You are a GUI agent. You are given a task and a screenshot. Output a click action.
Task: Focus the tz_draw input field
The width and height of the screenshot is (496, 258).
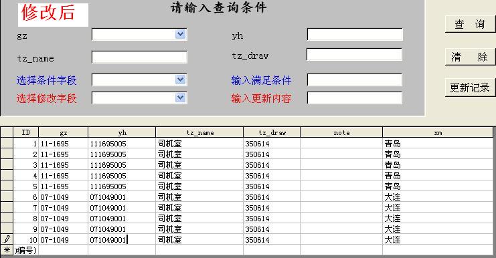(x=354, y=55)
